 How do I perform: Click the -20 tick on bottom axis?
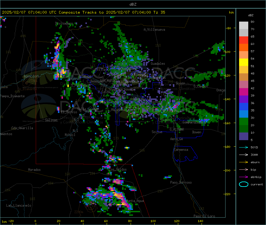click(11, 221)
